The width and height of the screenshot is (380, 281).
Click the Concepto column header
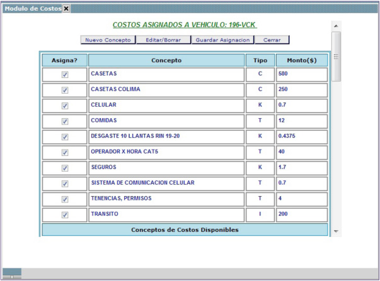pyautogui.click(x=166, y=60)
